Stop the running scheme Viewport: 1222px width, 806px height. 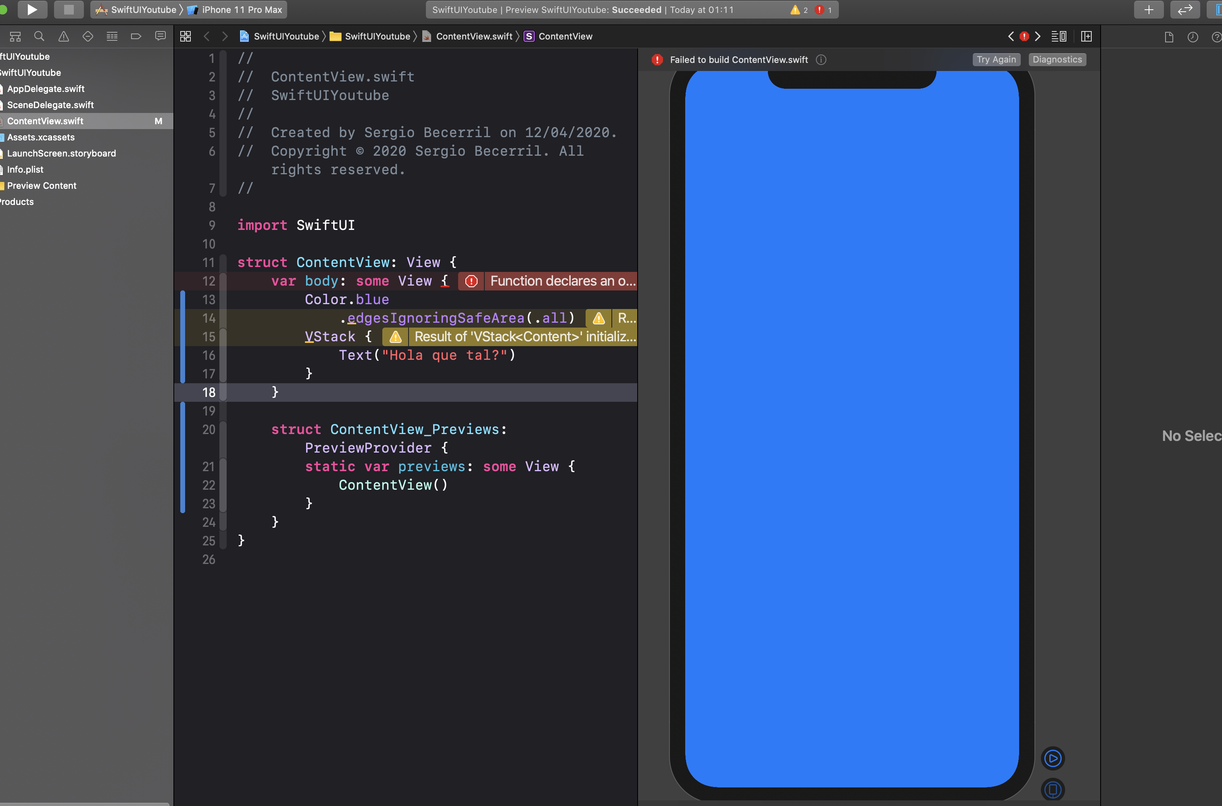tap(68, 9)
